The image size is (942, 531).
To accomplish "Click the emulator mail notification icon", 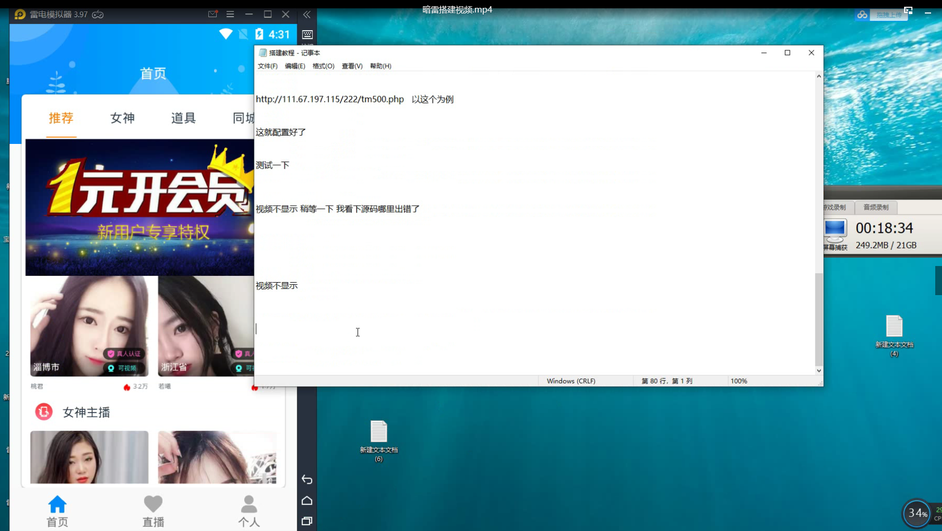I will click(213, 14).
